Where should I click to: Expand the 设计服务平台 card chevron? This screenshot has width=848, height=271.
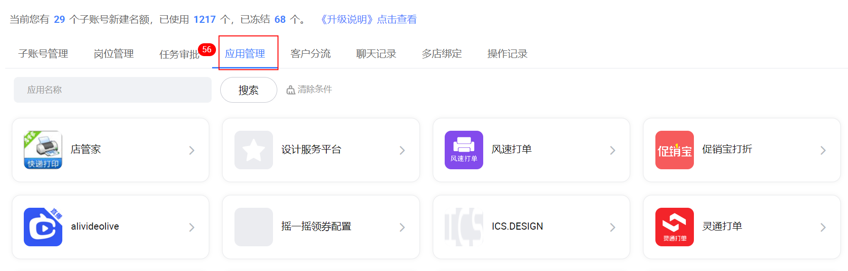[402, 150]
